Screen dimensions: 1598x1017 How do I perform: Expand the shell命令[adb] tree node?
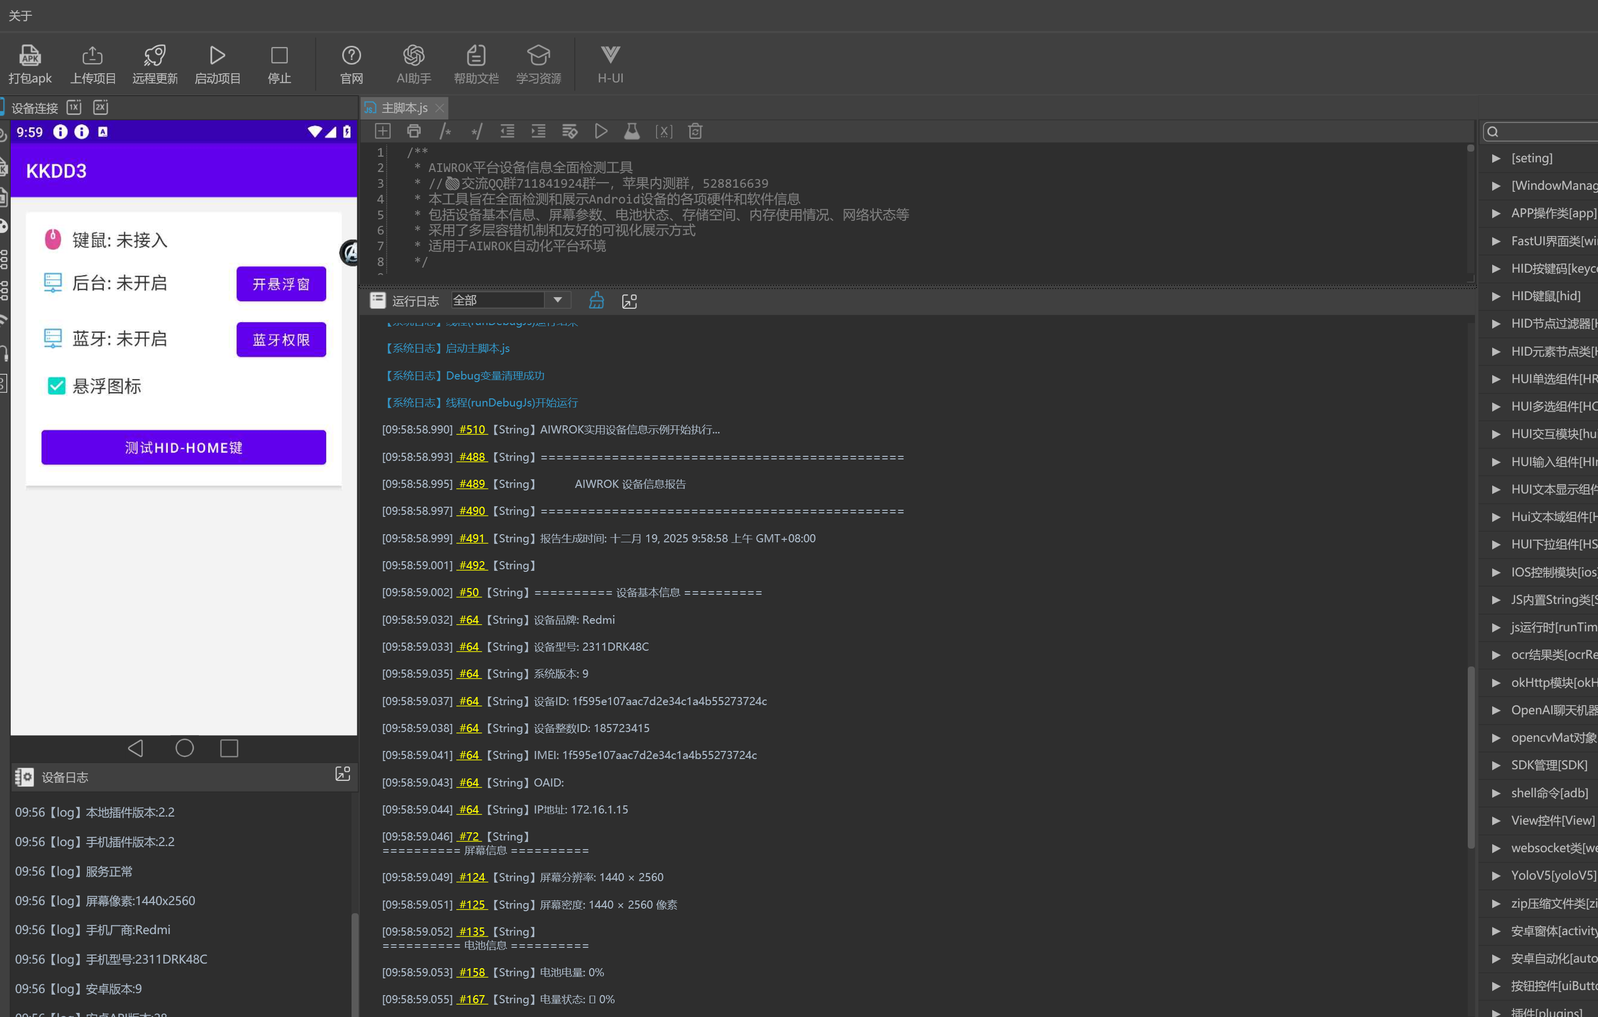click(1496, 793)
